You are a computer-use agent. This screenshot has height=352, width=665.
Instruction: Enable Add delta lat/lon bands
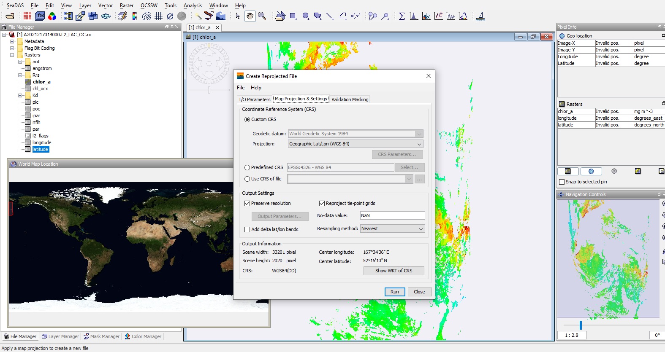tap(247, 229)
